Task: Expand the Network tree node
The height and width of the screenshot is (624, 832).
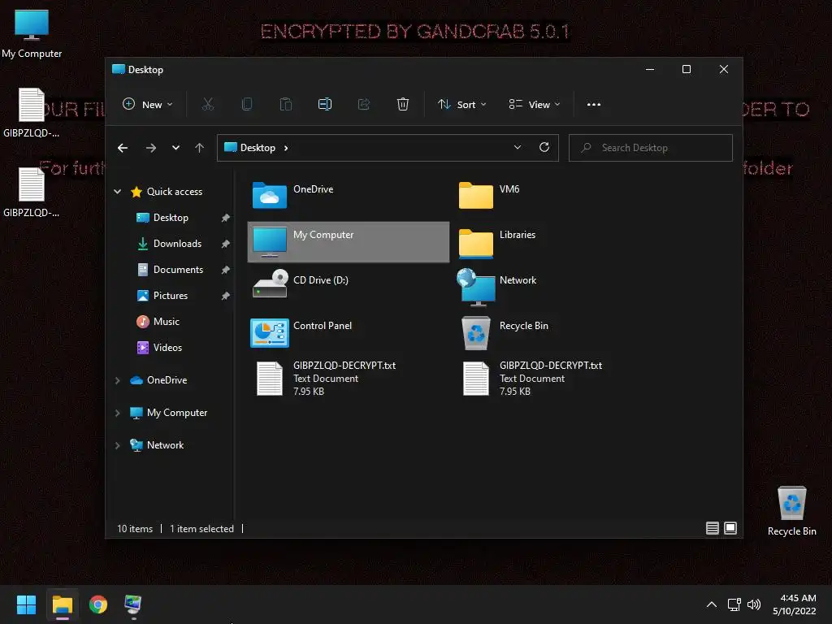Action: [117, 445]
